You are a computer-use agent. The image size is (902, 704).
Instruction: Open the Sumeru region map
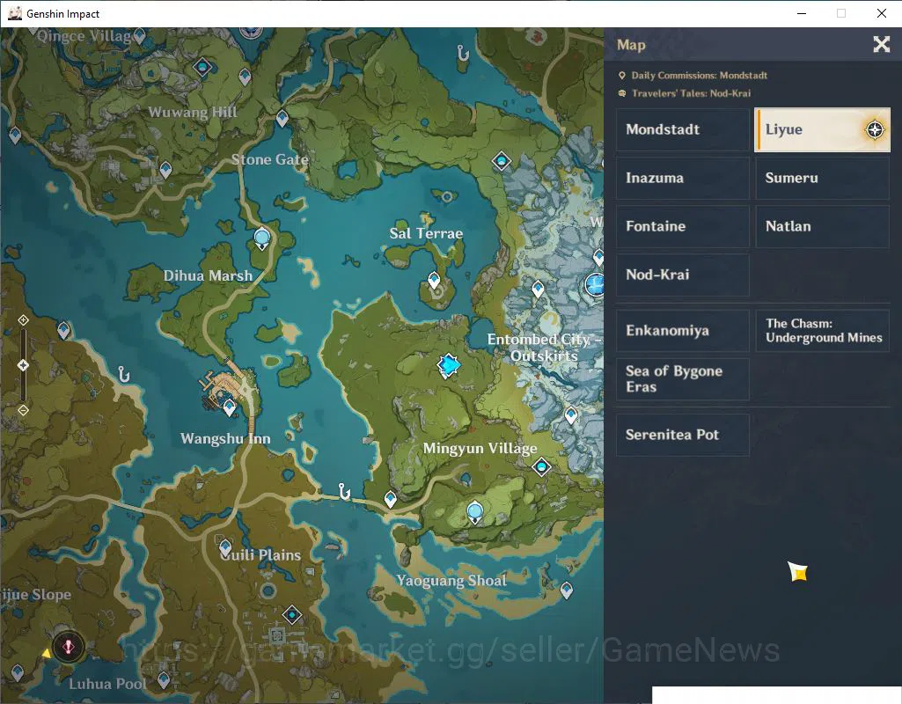click(x=822, y=178)
